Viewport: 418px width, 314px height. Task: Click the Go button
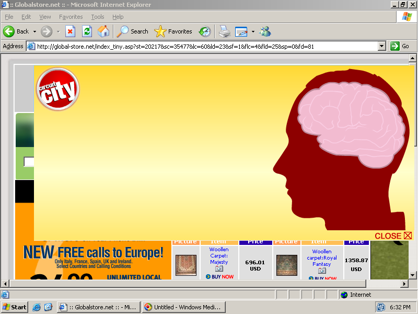(400, 46)
